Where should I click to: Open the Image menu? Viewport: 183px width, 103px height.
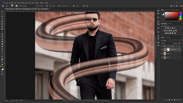point(11,3)
